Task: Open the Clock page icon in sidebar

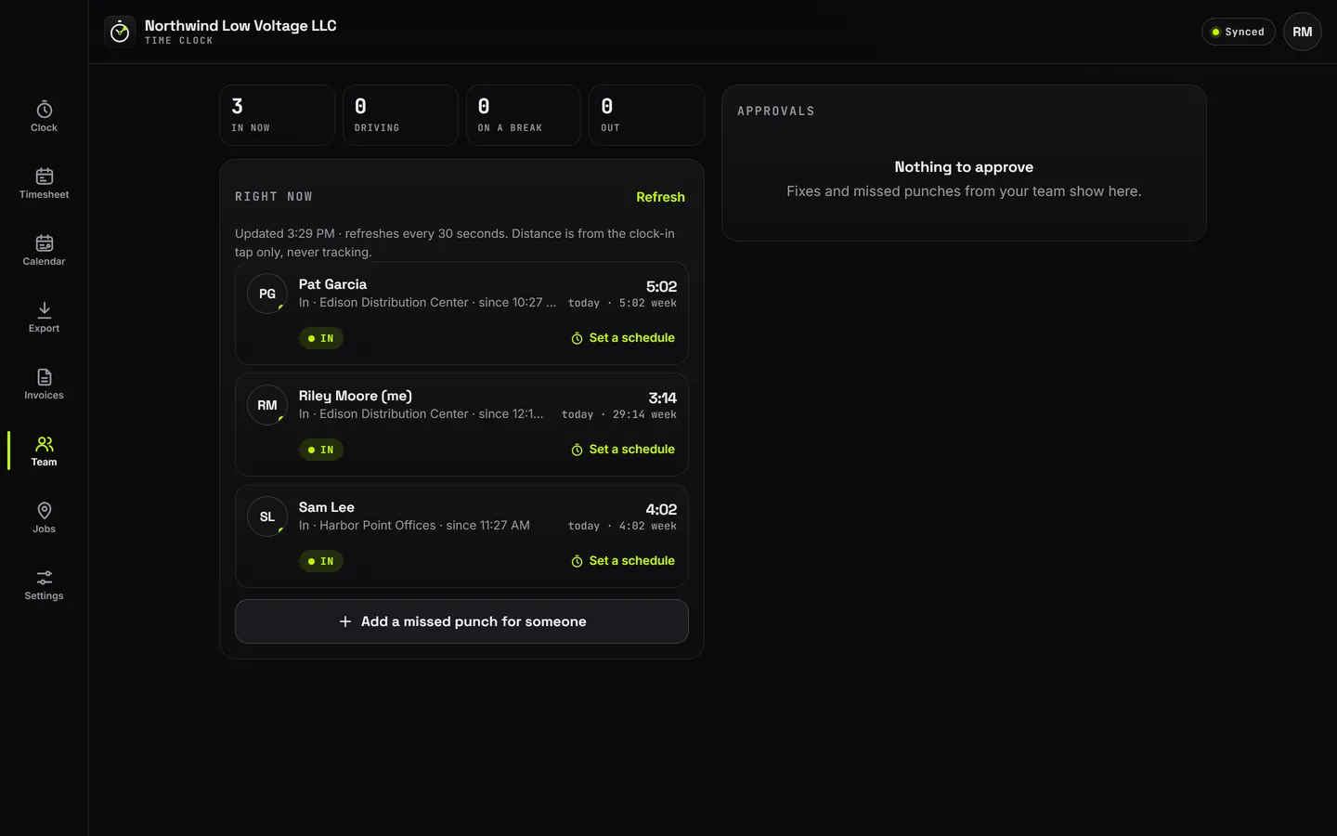Action: pyautogui.click(x=44, y=110)
